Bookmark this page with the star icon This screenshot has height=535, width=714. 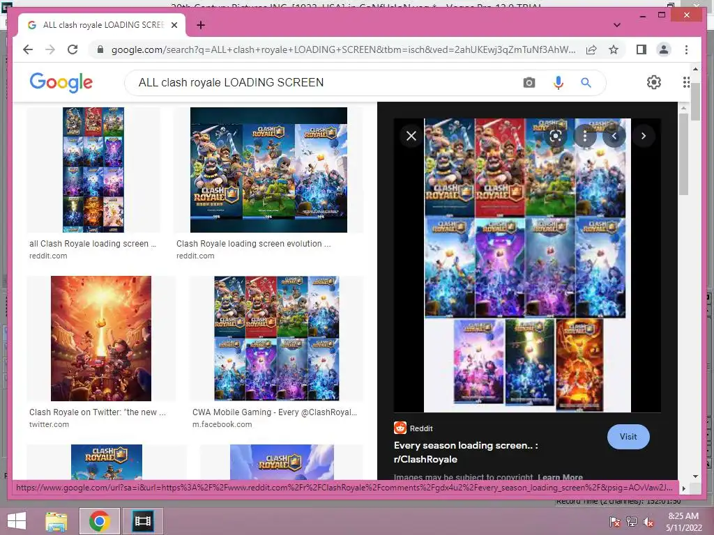614,49
